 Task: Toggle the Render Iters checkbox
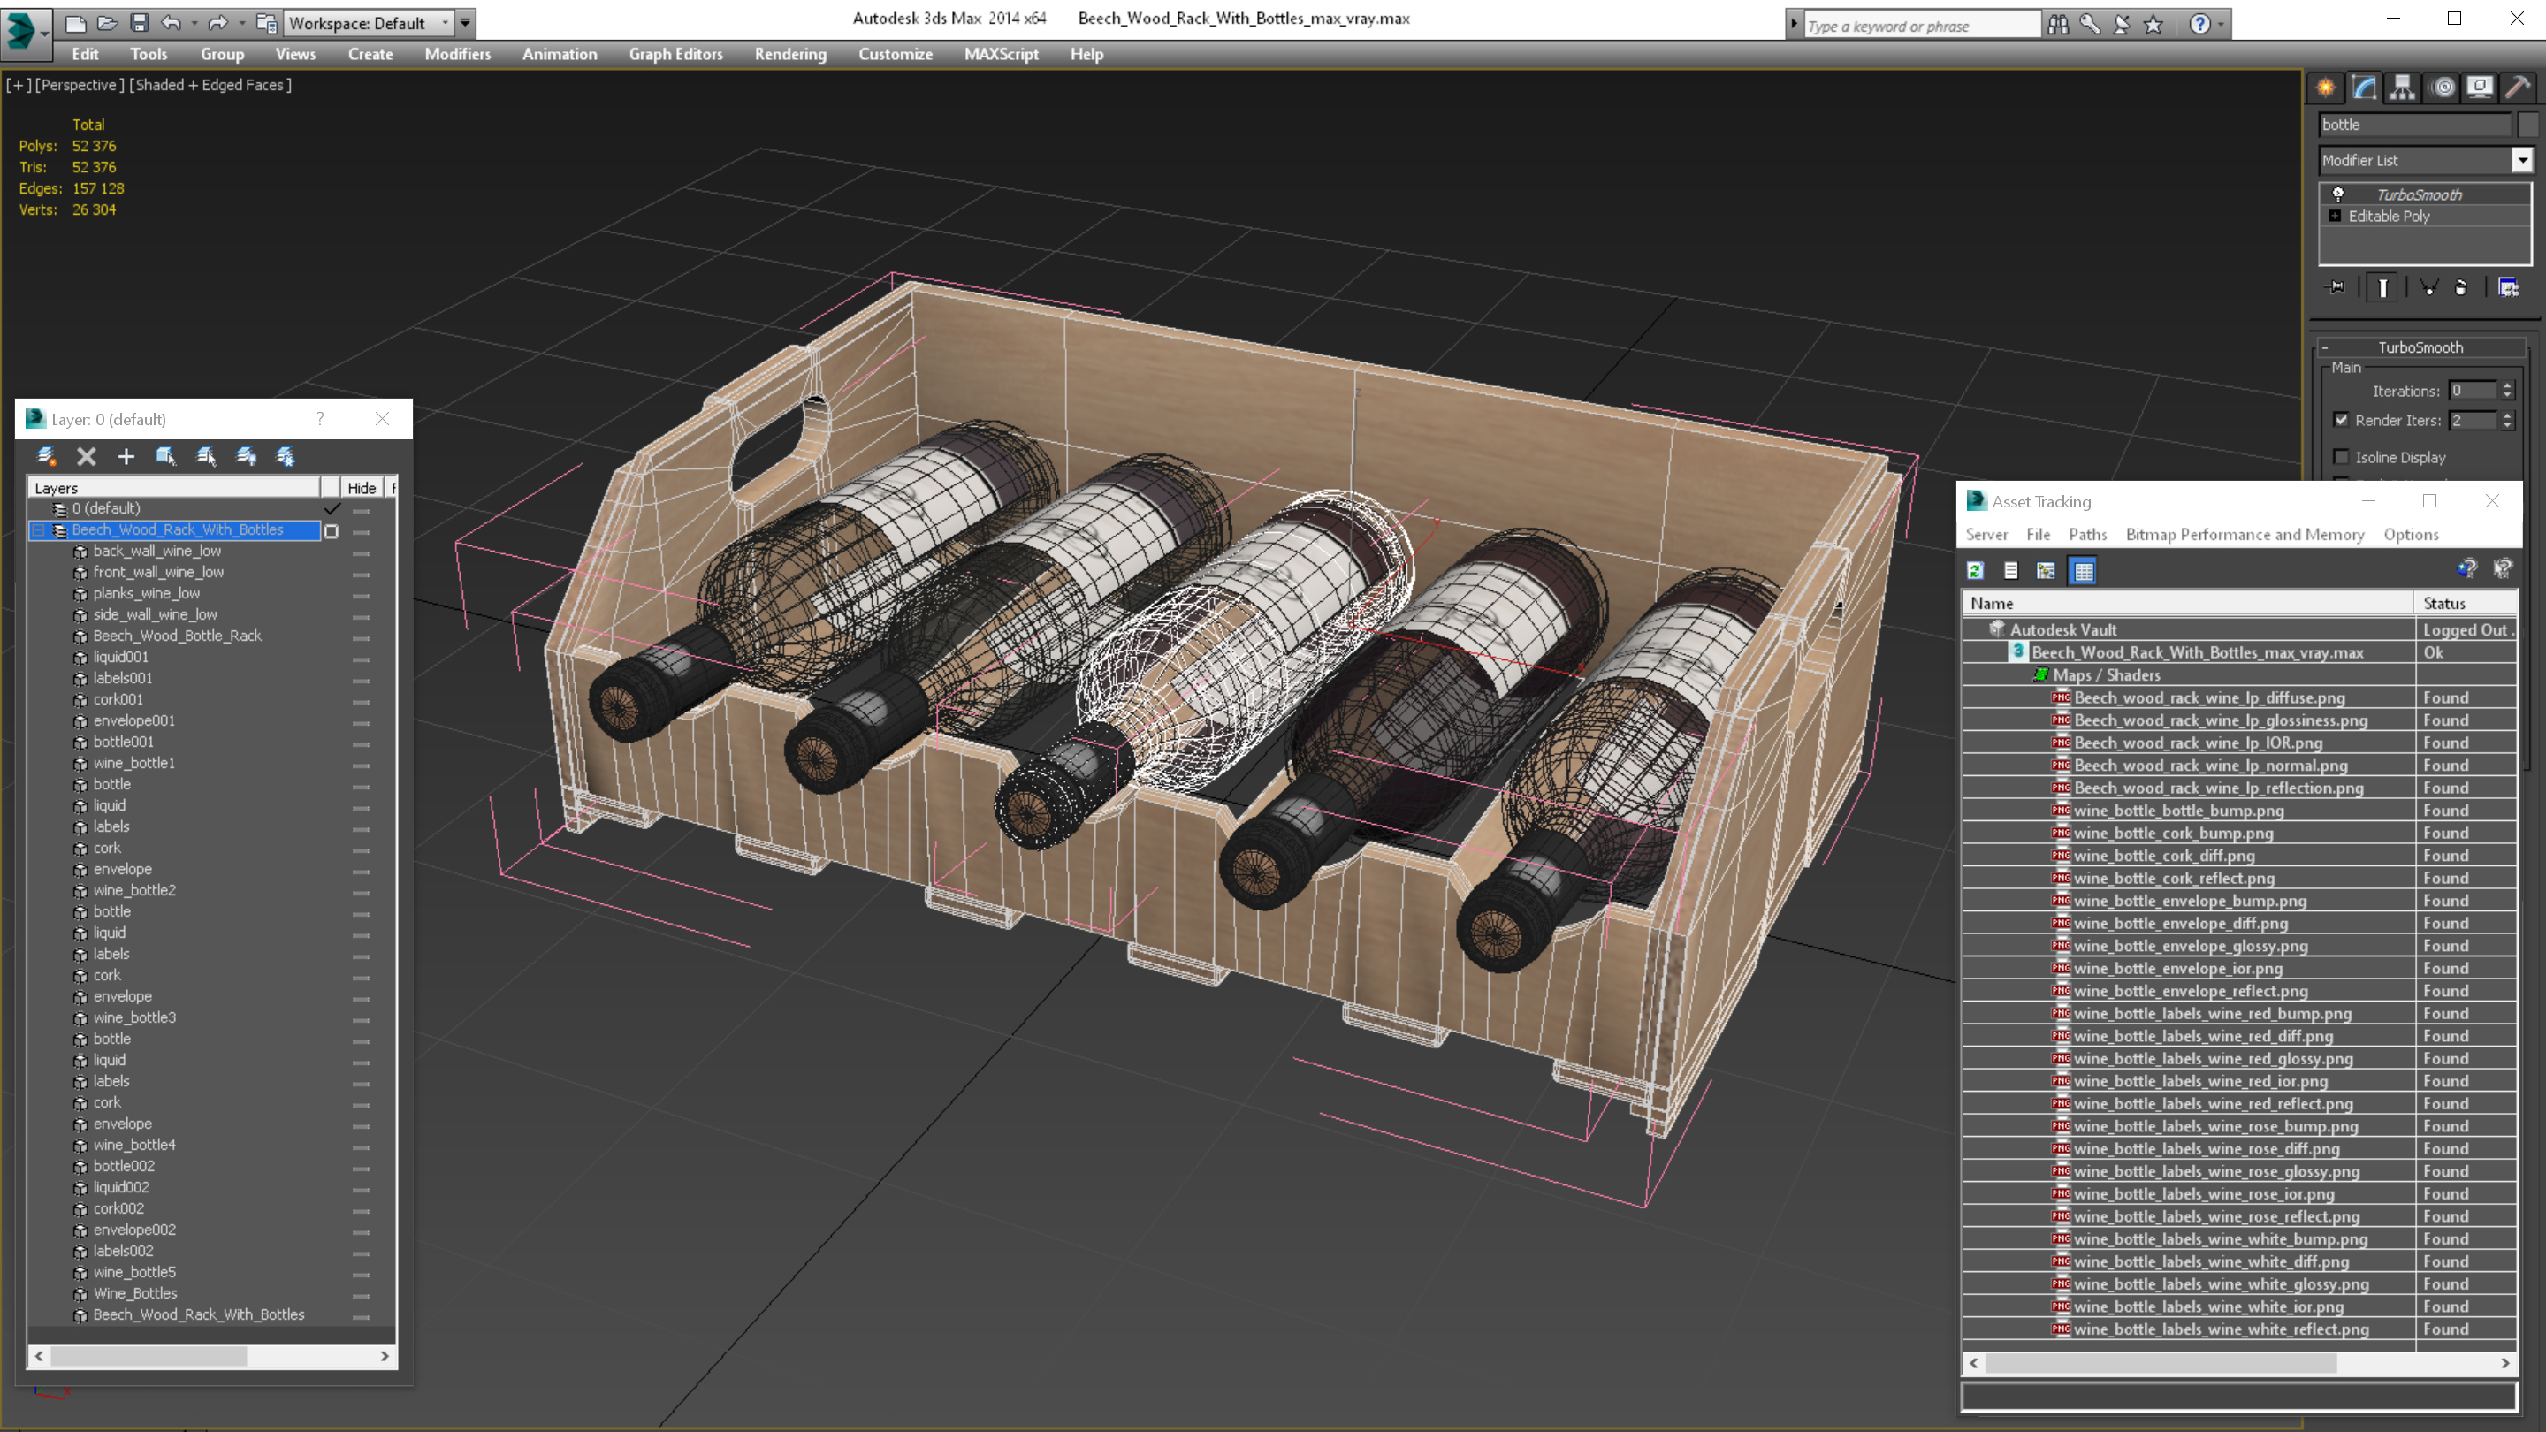pyautogui.click(x=2342, y=420)
